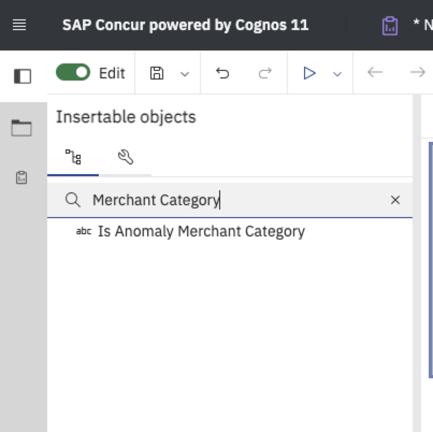
Task: Switch to the Toolbox wrench tab
Action: tap(126, 157)
